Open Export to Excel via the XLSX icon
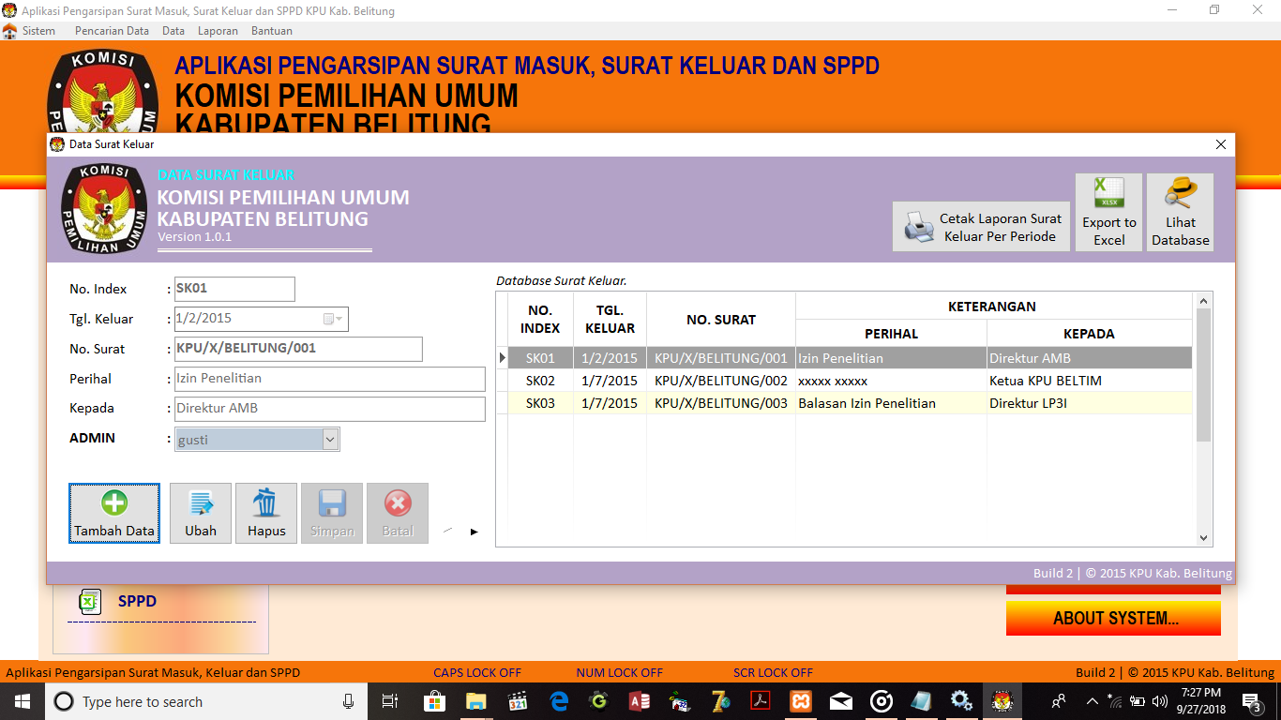 (x=1108, y=190)
